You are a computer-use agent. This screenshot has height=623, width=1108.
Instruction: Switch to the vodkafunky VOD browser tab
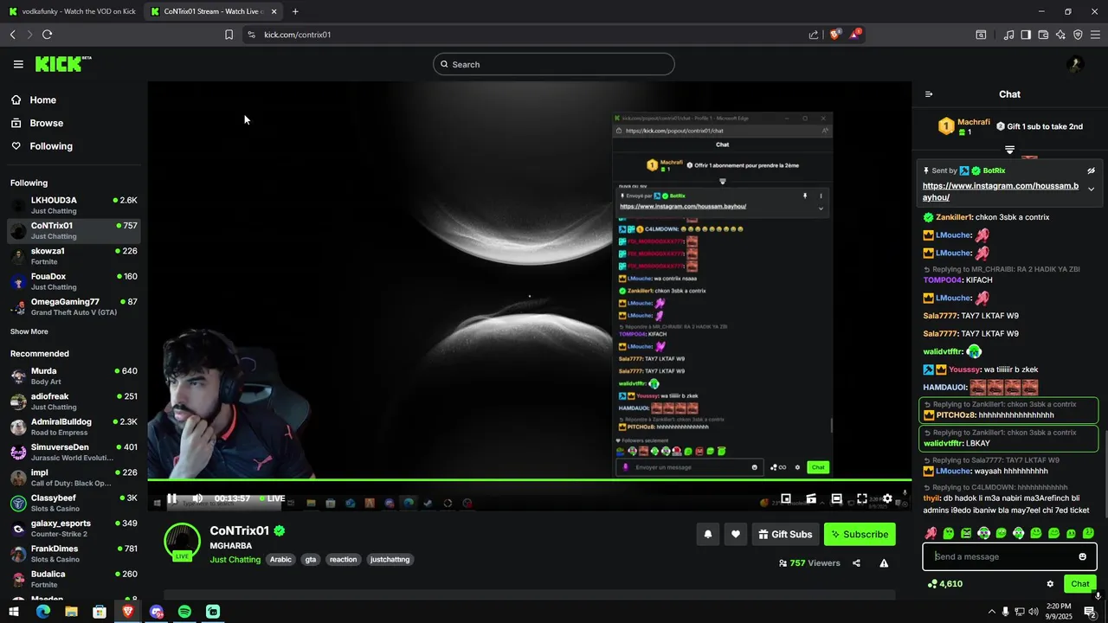coord(72,11)
